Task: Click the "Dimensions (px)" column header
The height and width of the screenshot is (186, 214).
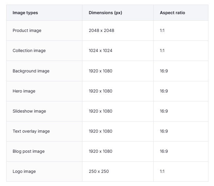Action: [105, 13]
